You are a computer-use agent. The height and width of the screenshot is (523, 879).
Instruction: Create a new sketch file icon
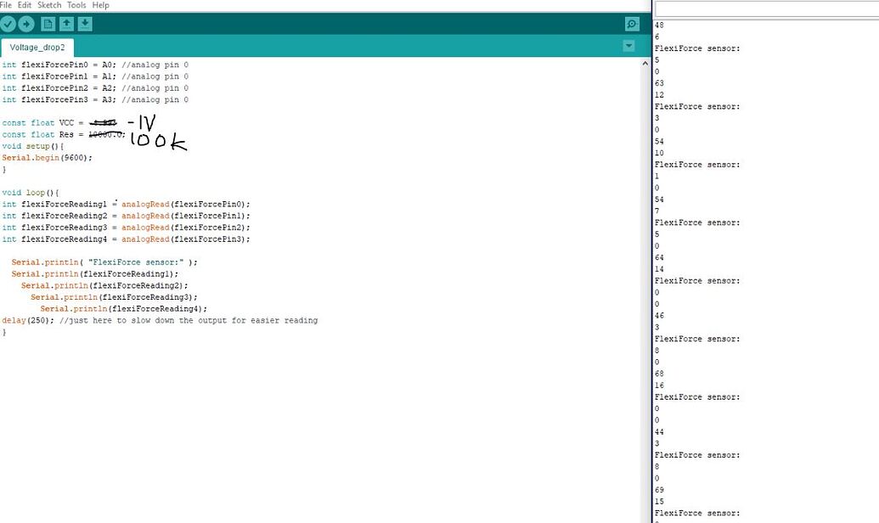(48, 24)
